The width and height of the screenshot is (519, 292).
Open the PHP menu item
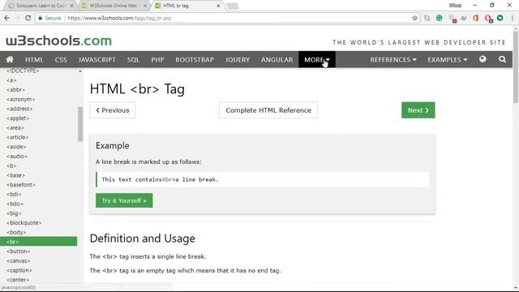coord(157,59)
